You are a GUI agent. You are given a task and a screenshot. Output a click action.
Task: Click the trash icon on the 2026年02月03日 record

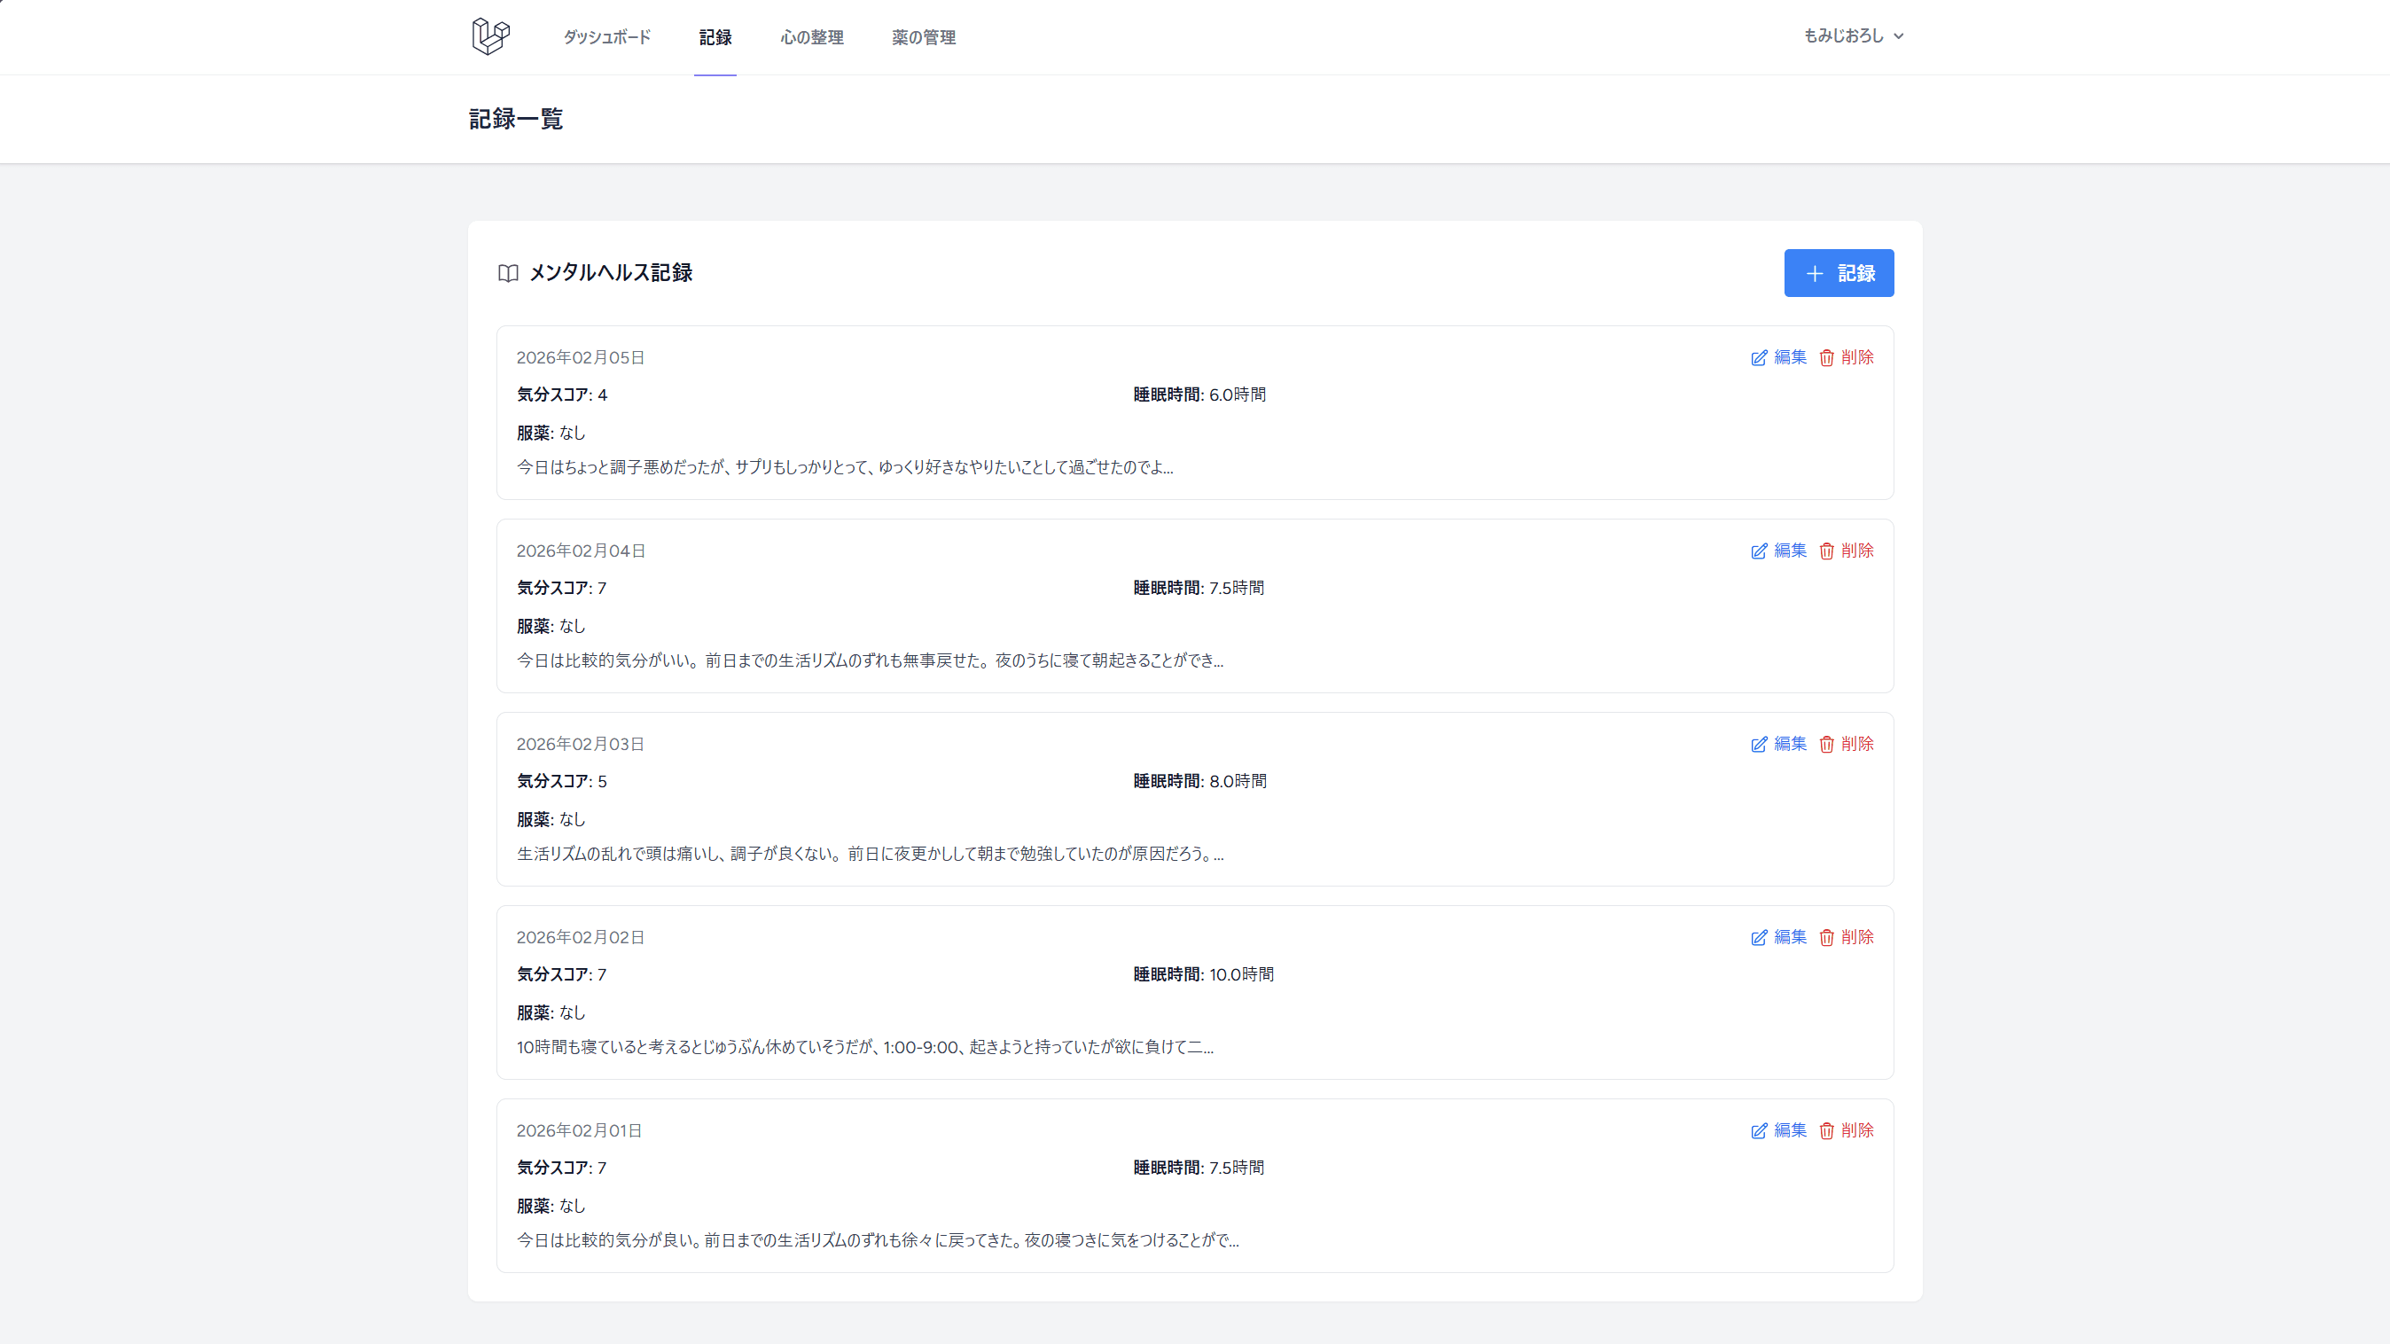1826,744
